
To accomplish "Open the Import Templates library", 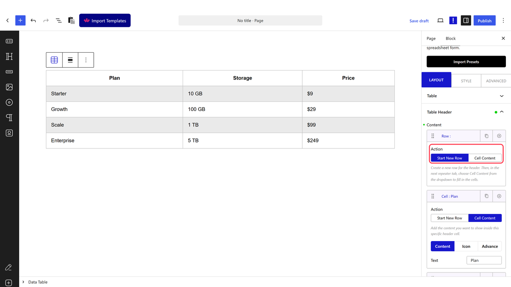I will [105, 20].
